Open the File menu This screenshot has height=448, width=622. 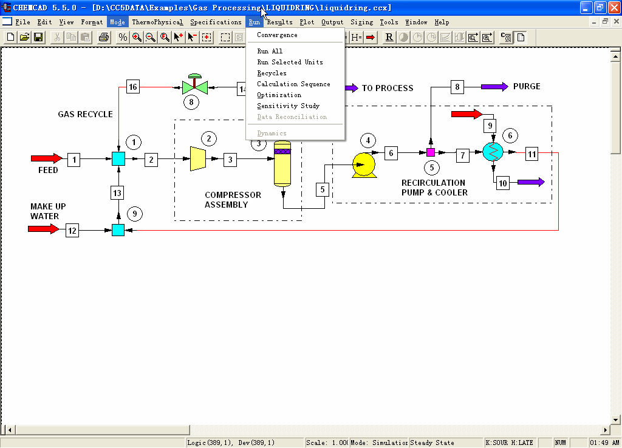[22, 22]
